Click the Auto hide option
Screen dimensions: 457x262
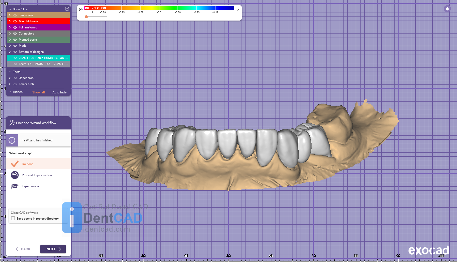59,92
